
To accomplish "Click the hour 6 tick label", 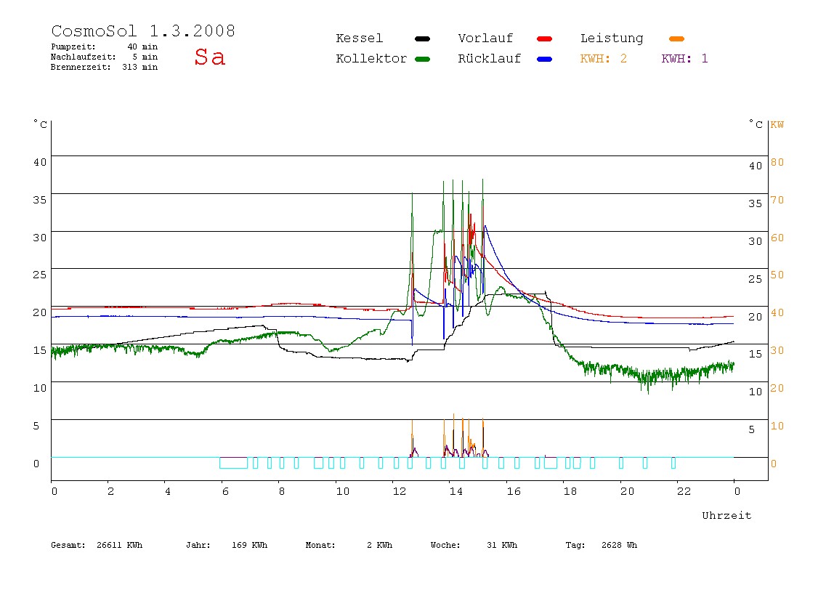I will (x=225, y=492).
